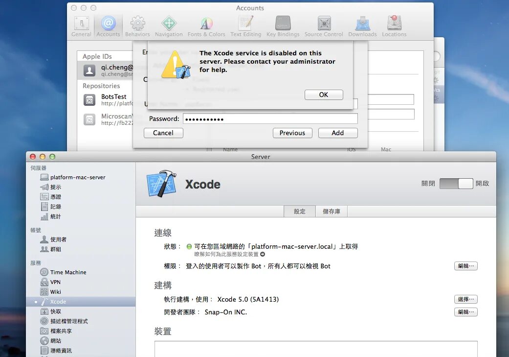Viewport: 509px width, 357px height.
Task: Edit the 權限 permissions setting
Action: click(466, 266)
